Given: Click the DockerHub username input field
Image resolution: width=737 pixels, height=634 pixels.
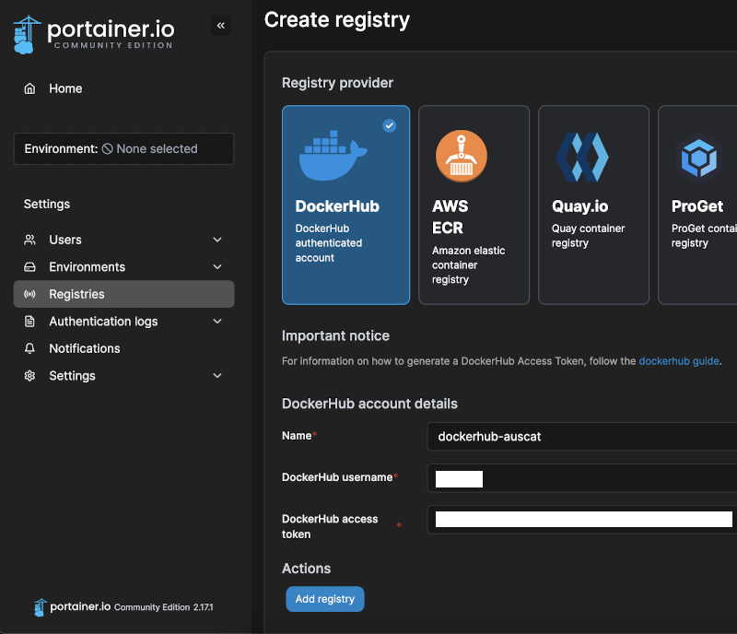Looking at the screenshot, I should 582,478.
